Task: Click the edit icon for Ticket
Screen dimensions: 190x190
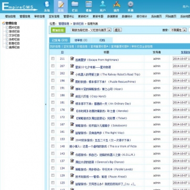Action: (x=72, y=117)
